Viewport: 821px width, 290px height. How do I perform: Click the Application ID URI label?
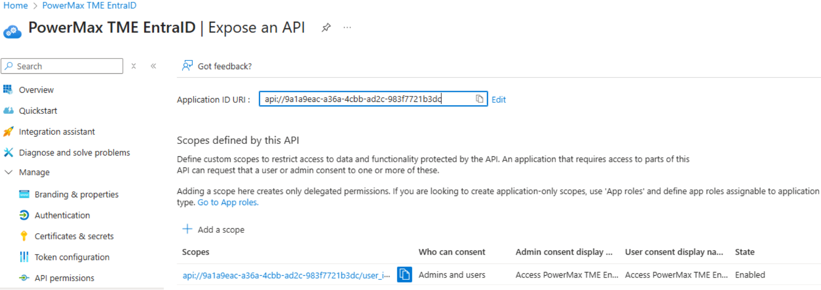[x=213, y=100]
